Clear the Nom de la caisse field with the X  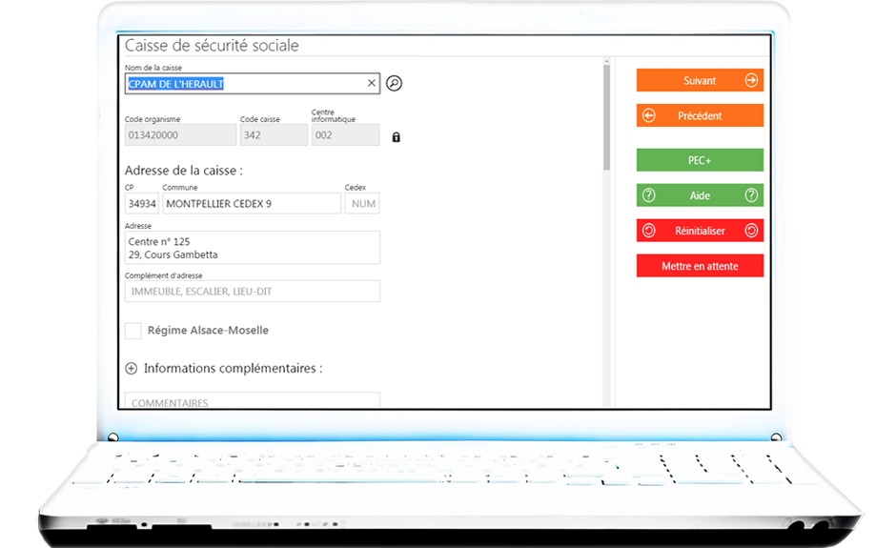(x=372, y=84)
